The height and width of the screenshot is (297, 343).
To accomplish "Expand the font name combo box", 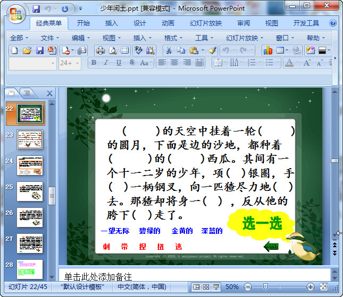I will pos(53,63).
